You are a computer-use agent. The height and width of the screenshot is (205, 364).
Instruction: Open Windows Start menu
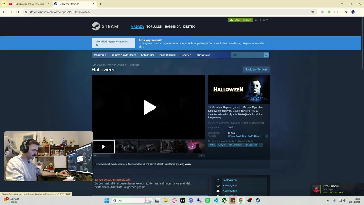click(107, 200)
